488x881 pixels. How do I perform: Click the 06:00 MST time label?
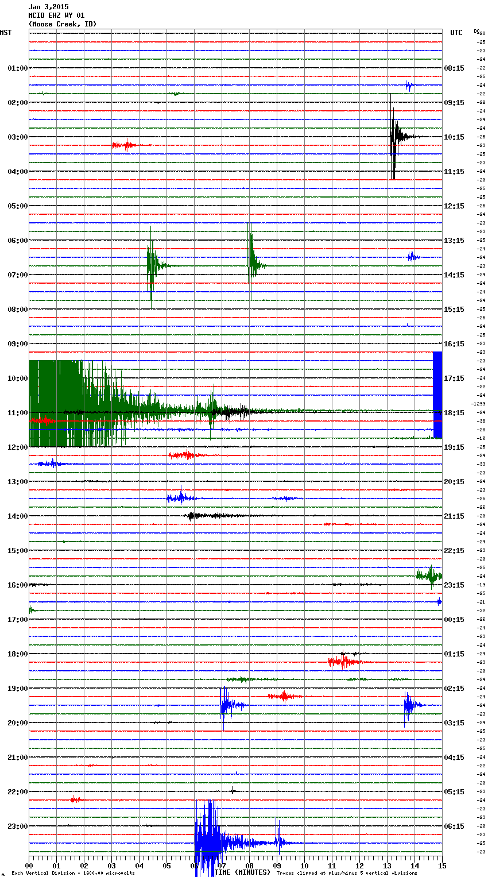tap(18, 240)
